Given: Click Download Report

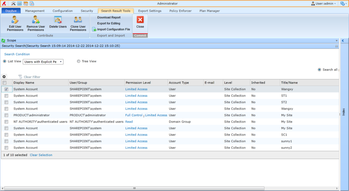Looking at the screenshot, I should point(109,17).
